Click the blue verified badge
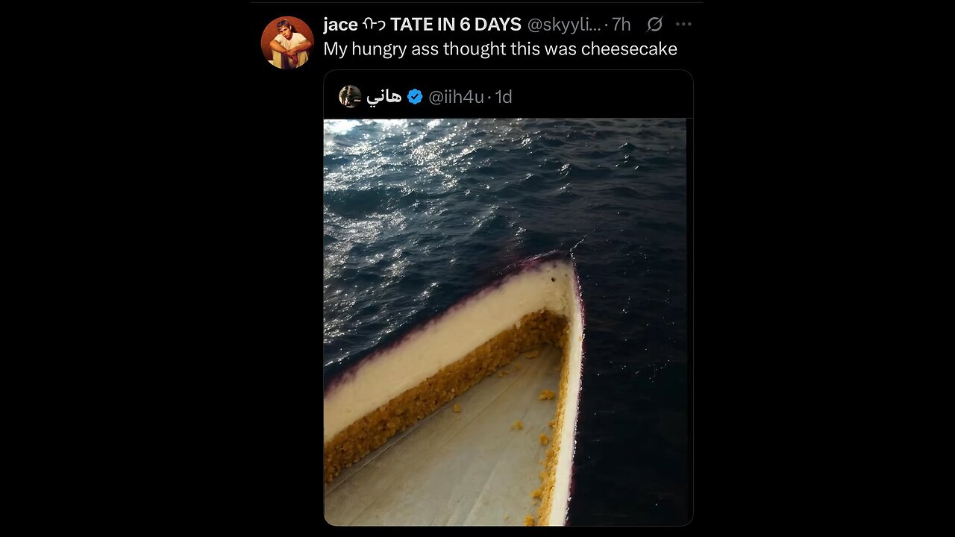955x537 pixels. [415, 96]
